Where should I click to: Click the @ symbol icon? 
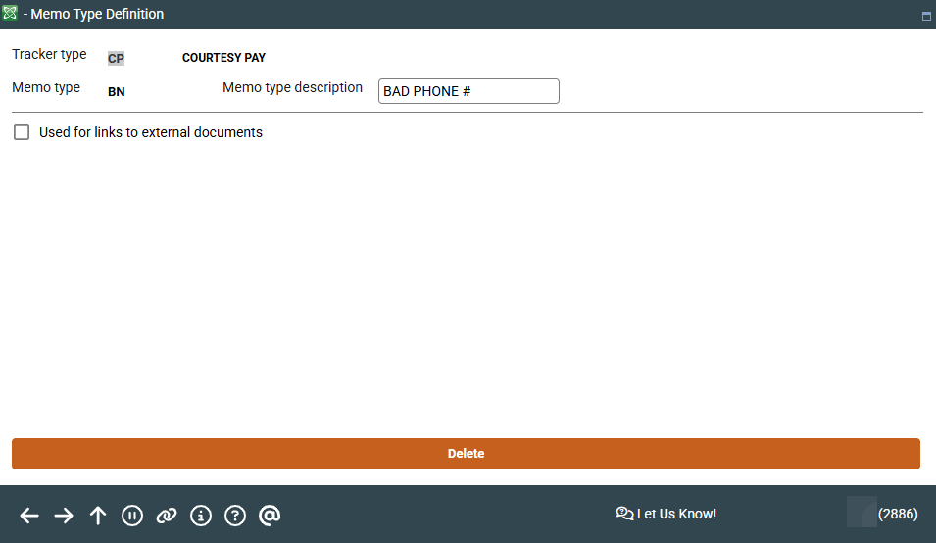click(x=270, y=516)
